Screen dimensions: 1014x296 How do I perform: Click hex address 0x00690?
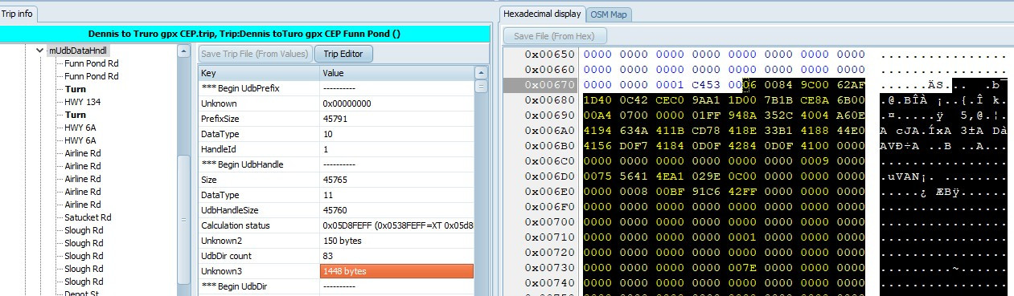[550, 116]
